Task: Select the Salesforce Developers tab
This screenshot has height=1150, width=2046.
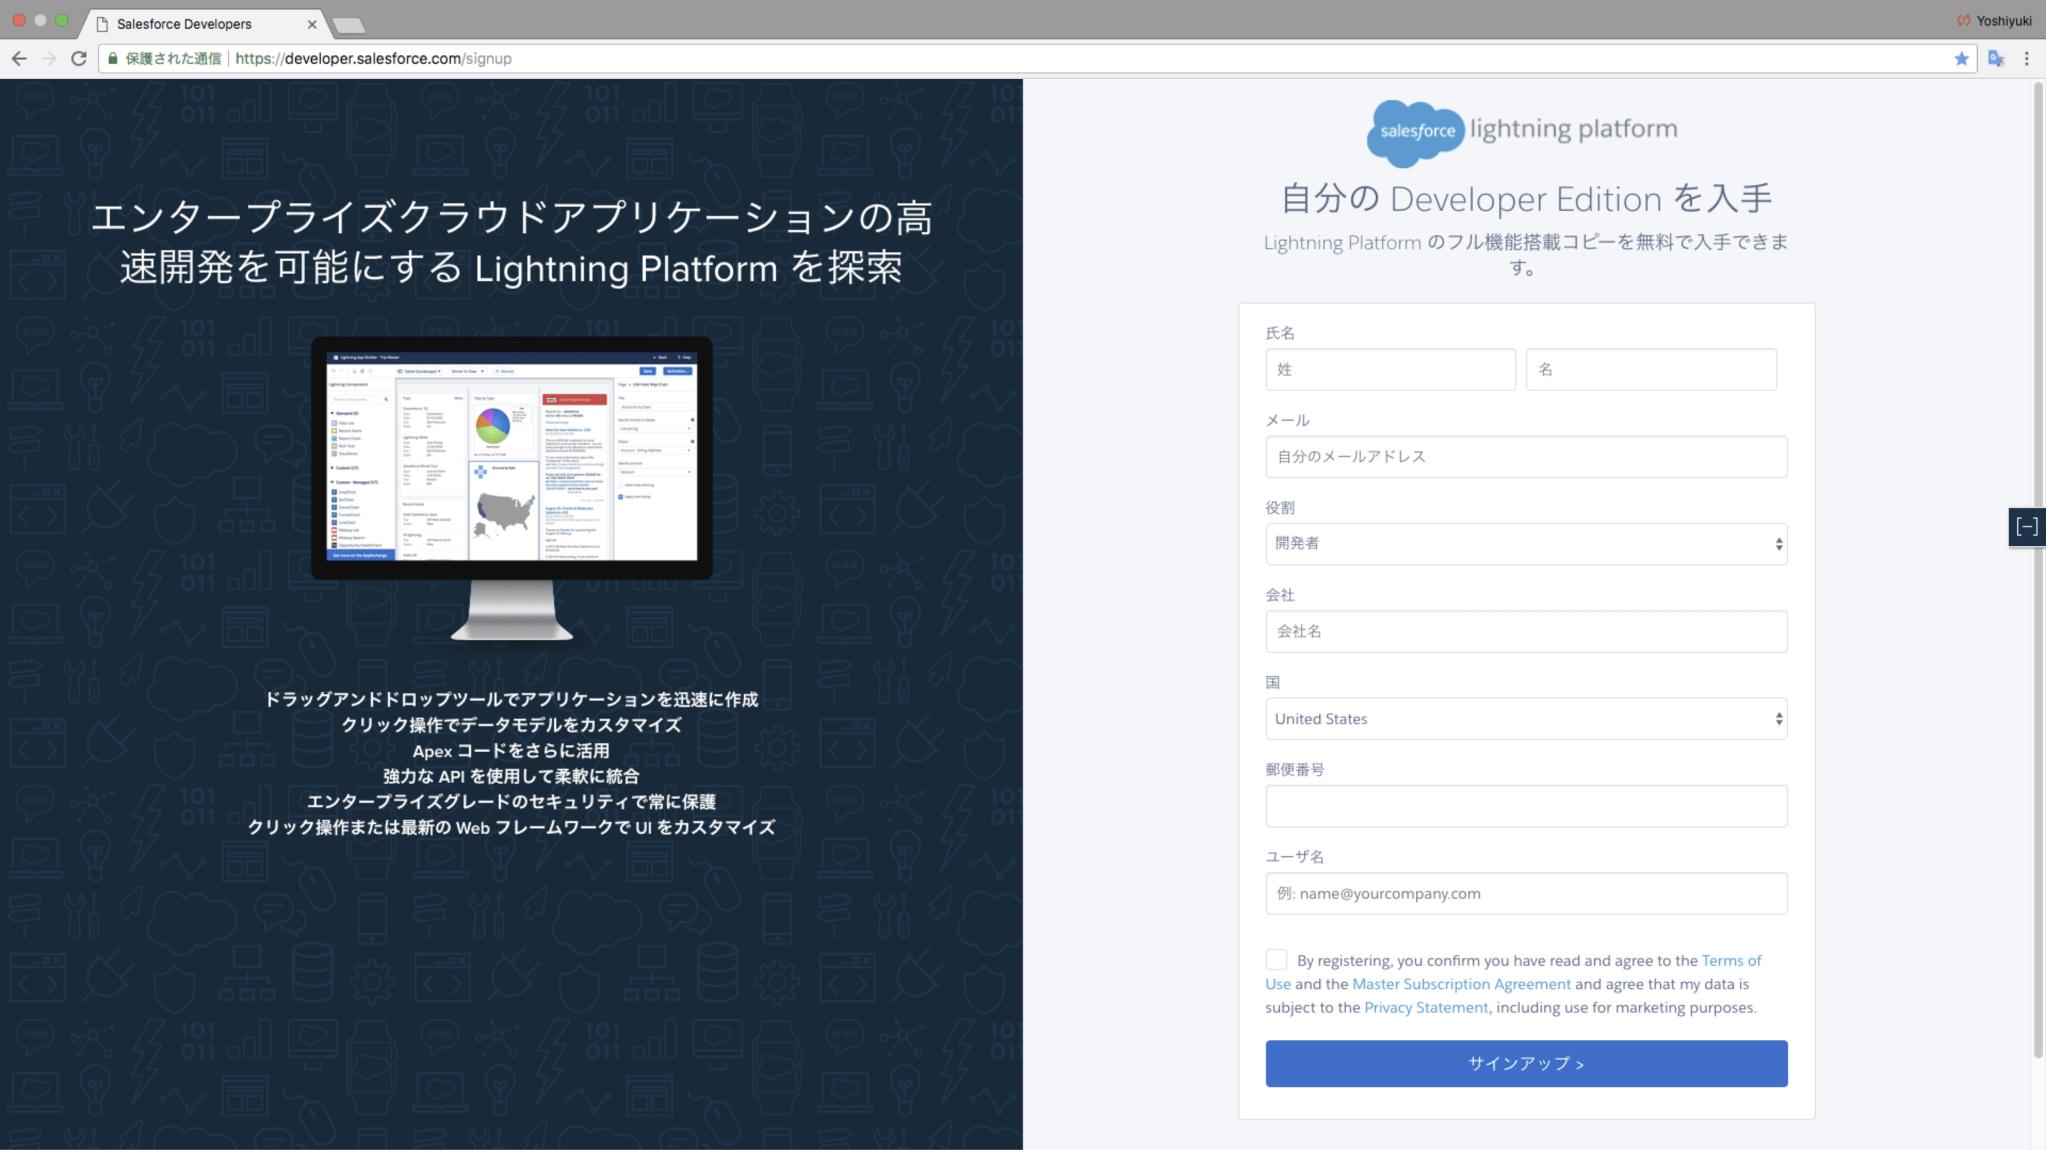Action: click(184, 24)
